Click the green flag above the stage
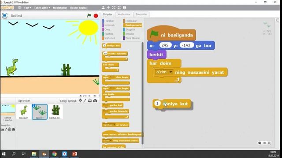Viewport: 282px width, 158px height. pos(89,16)
